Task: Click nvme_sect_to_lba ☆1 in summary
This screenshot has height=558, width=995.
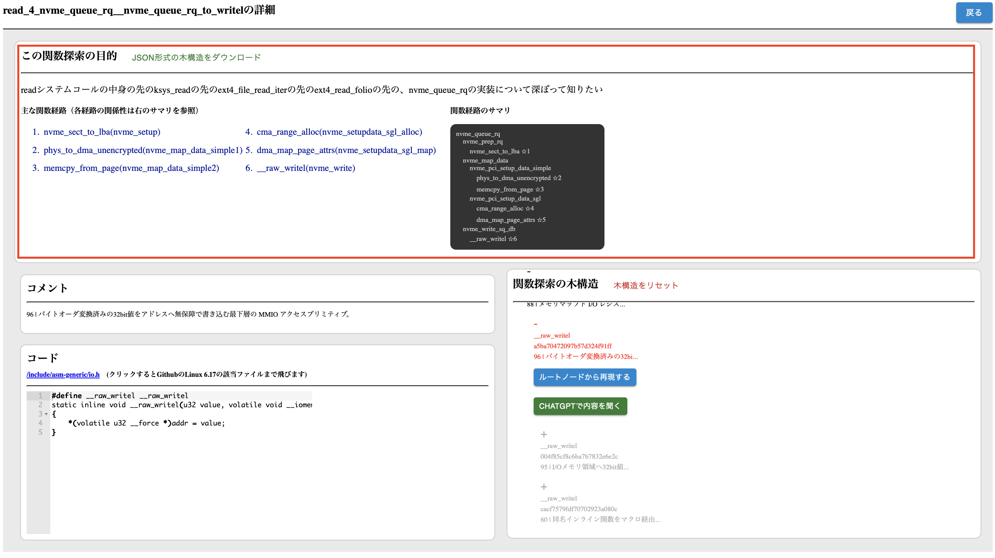Action: 499,151
